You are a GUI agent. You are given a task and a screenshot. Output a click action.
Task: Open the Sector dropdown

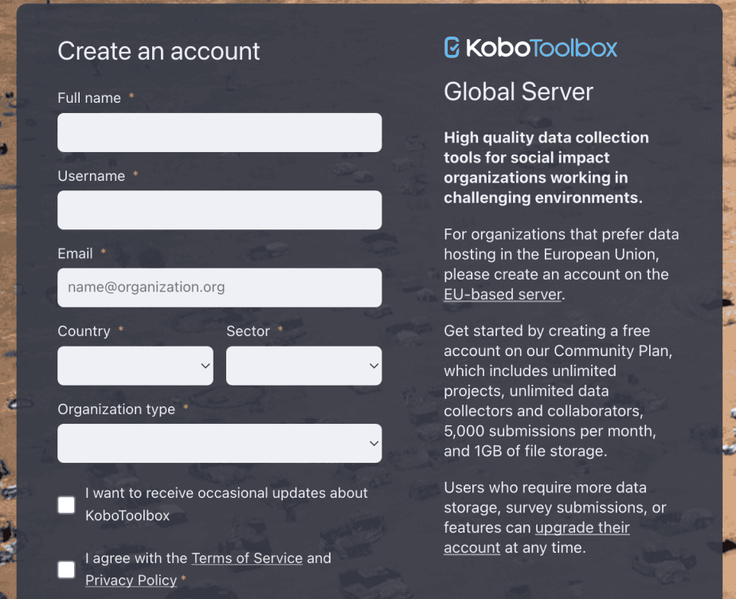[x=303, y=366]
